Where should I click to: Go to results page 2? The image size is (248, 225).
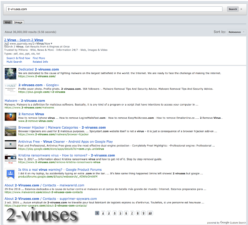(x=103, y=213)
